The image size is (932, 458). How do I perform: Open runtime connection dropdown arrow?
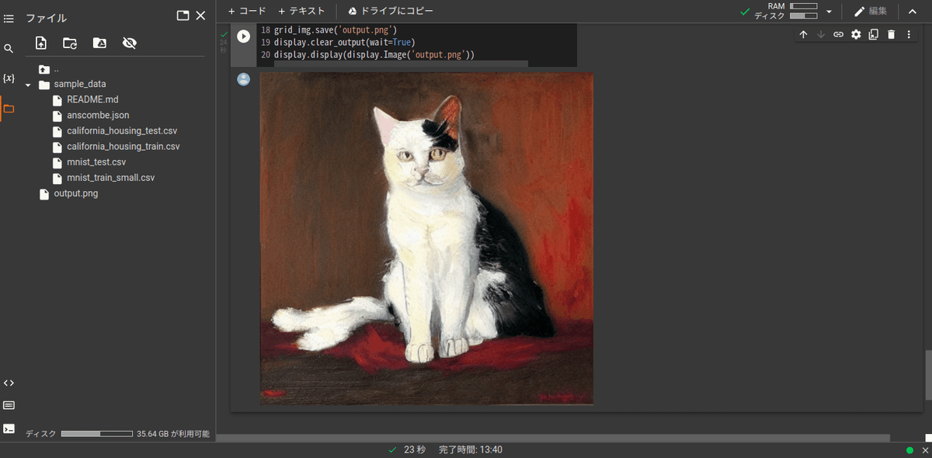[829, 12]
